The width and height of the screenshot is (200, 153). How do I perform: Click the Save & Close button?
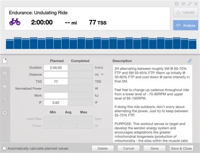coord(181,148)
